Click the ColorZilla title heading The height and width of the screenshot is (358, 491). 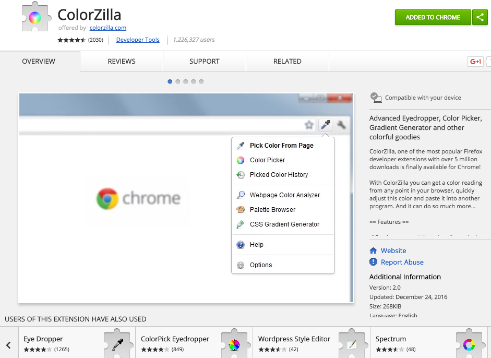tap(89, 15)
